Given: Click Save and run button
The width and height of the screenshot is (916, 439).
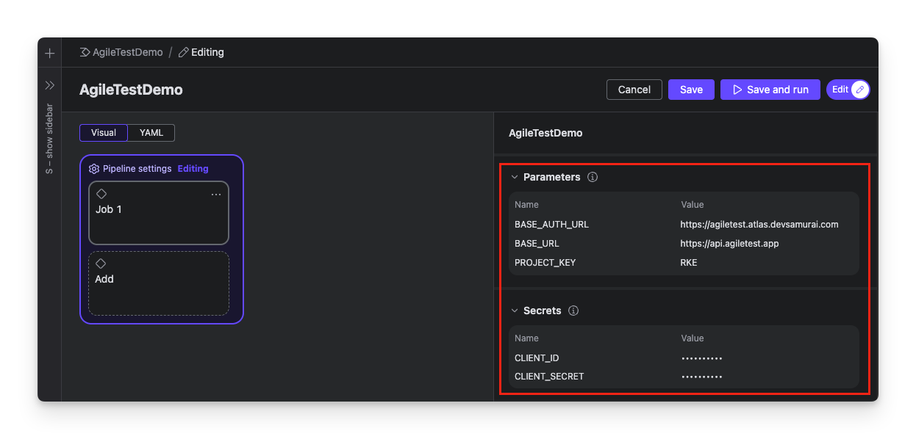Looking at the screenshot, I should click(770, 90).
